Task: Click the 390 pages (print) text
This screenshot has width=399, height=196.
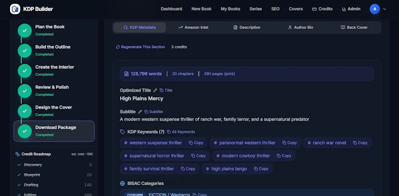Action: point(219,74)
